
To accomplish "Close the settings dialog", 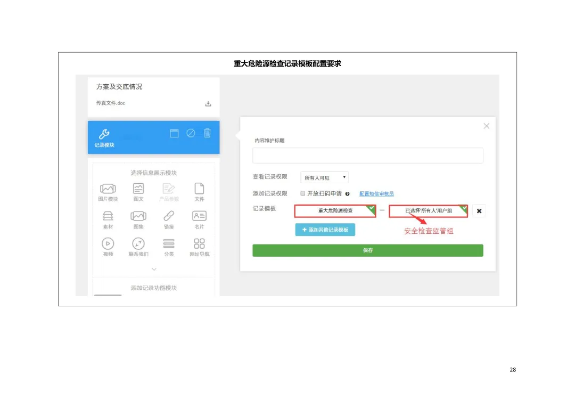I will tap(486, 126).
